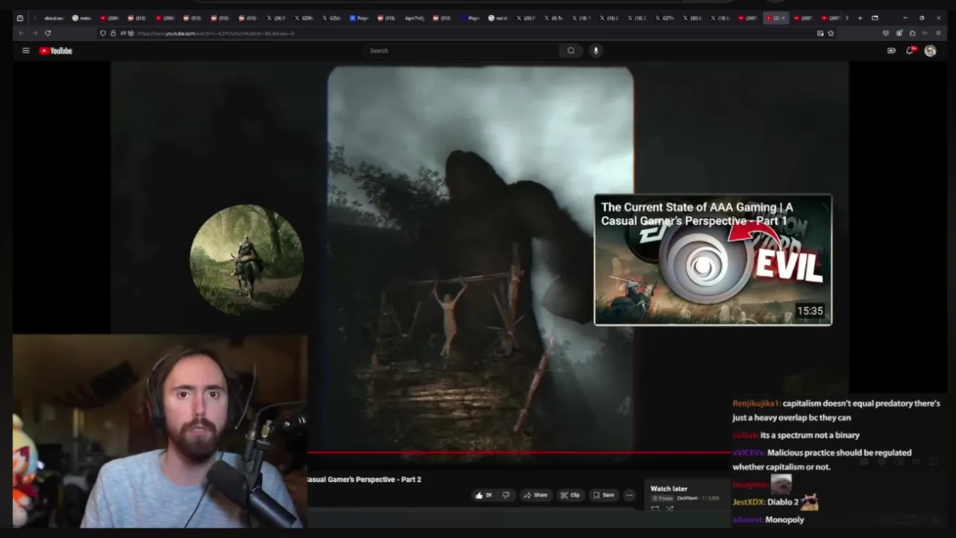This screenshot has width=956, height=538.
Task: Open the YouTube Create video icon
Action: tap(891, 51)
